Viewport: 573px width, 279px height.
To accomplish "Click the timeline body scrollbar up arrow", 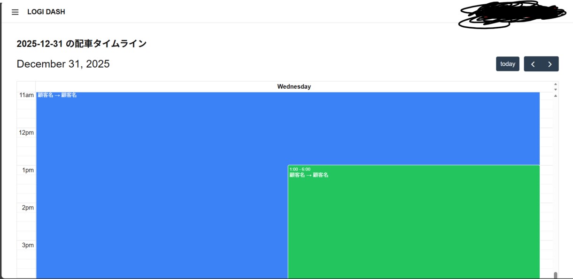I will pyautogui.click(x=556, y=96).
